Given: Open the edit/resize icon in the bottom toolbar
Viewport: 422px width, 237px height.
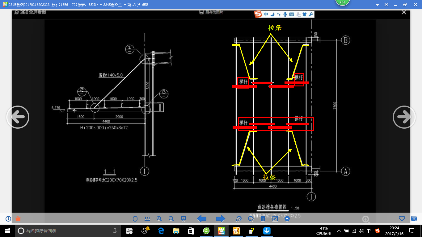Looking at the screenshot, I should tap(275, 219).
